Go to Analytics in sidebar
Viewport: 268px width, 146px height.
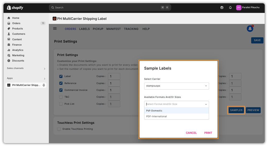[18, 50]
